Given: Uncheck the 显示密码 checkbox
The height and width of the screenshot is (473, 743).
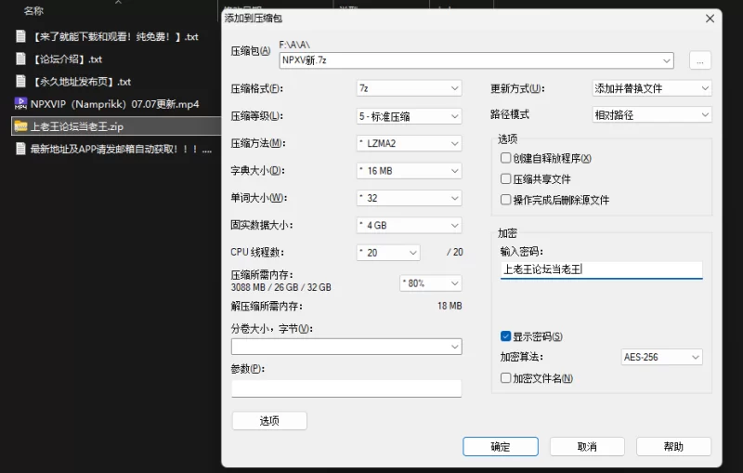Looking at the screenshot, I should click(505, 336).
